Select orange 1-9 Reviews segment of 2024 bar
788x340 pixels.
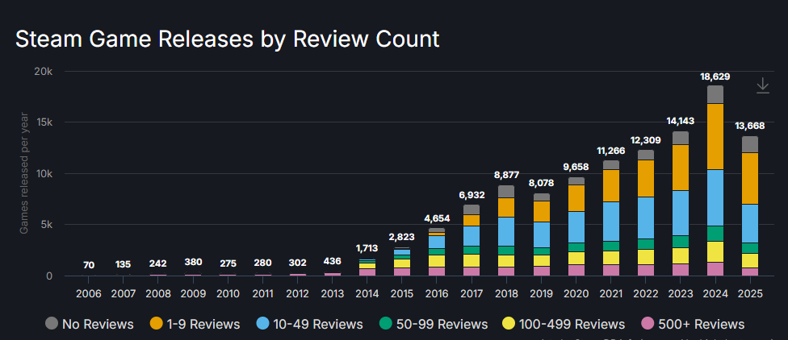pos(715,136)
